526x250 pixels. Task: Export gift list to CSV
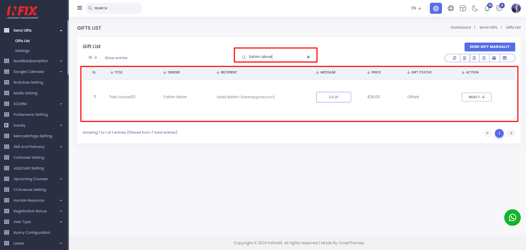[474, 58]
